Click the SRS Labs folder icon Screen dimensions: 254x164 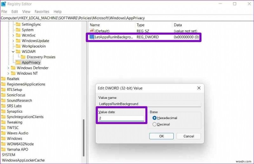click(3, 106)
